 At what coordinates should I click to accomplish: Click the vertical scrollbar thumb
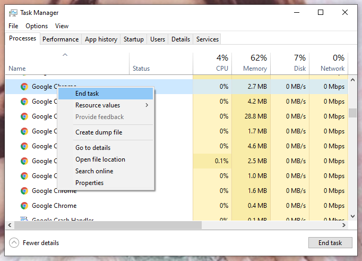[x=352, y=113]
